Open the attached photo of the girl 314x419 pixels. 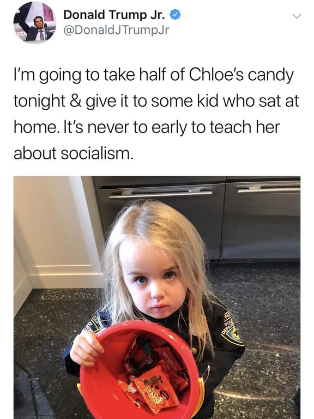(x=157, y=297)
